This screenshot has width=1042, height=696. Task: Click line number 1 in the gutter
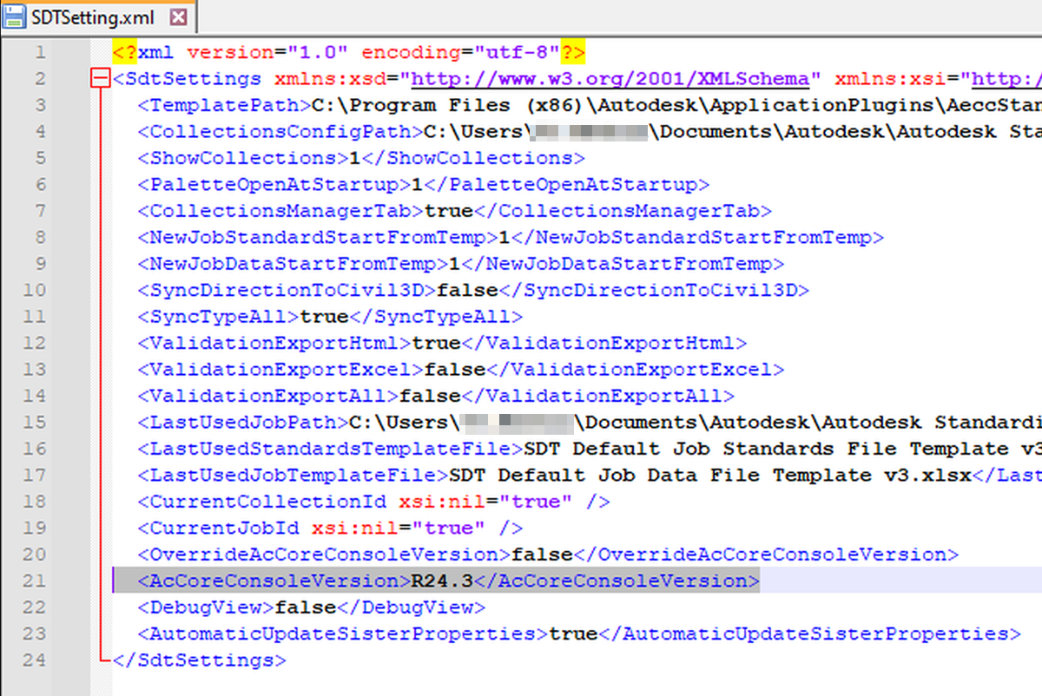tap(41, 52)
